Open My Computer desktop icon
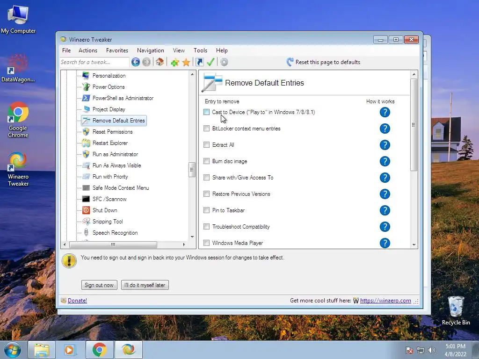The width and height of the screenshot is (479, 359). click(x=18, y=19)
